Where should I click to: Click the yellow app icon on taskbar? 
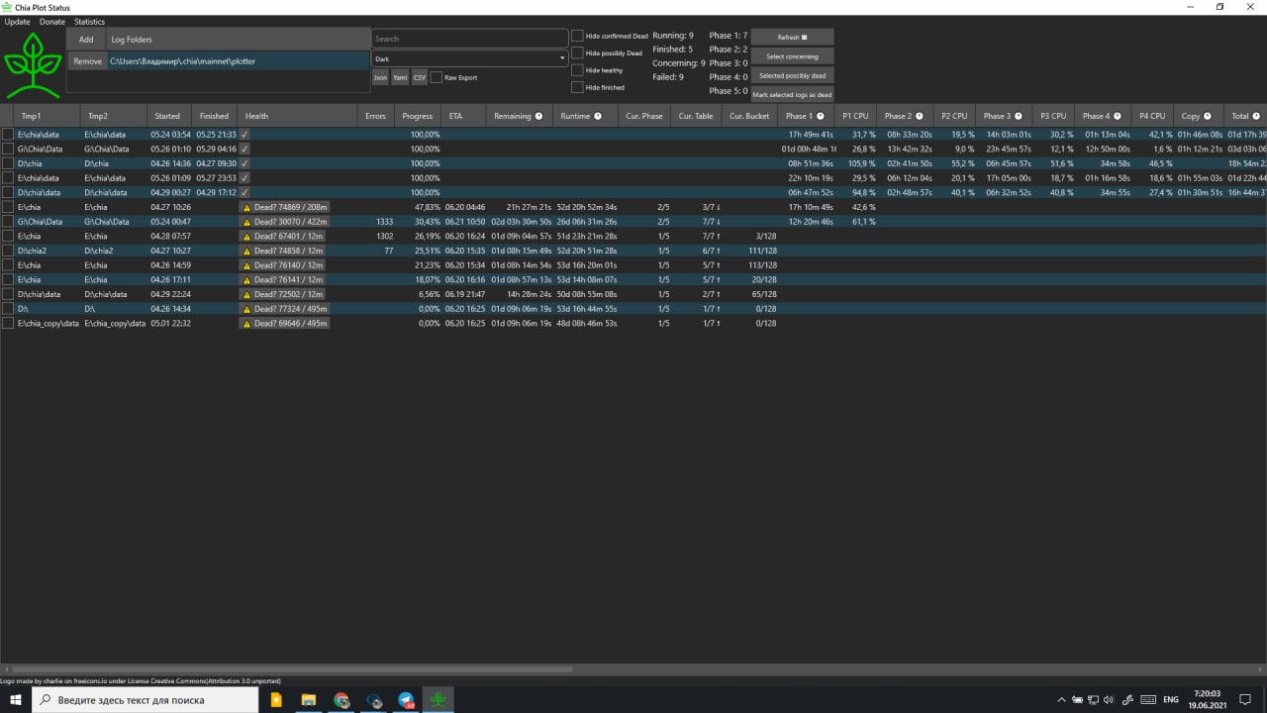coord(276,700)
